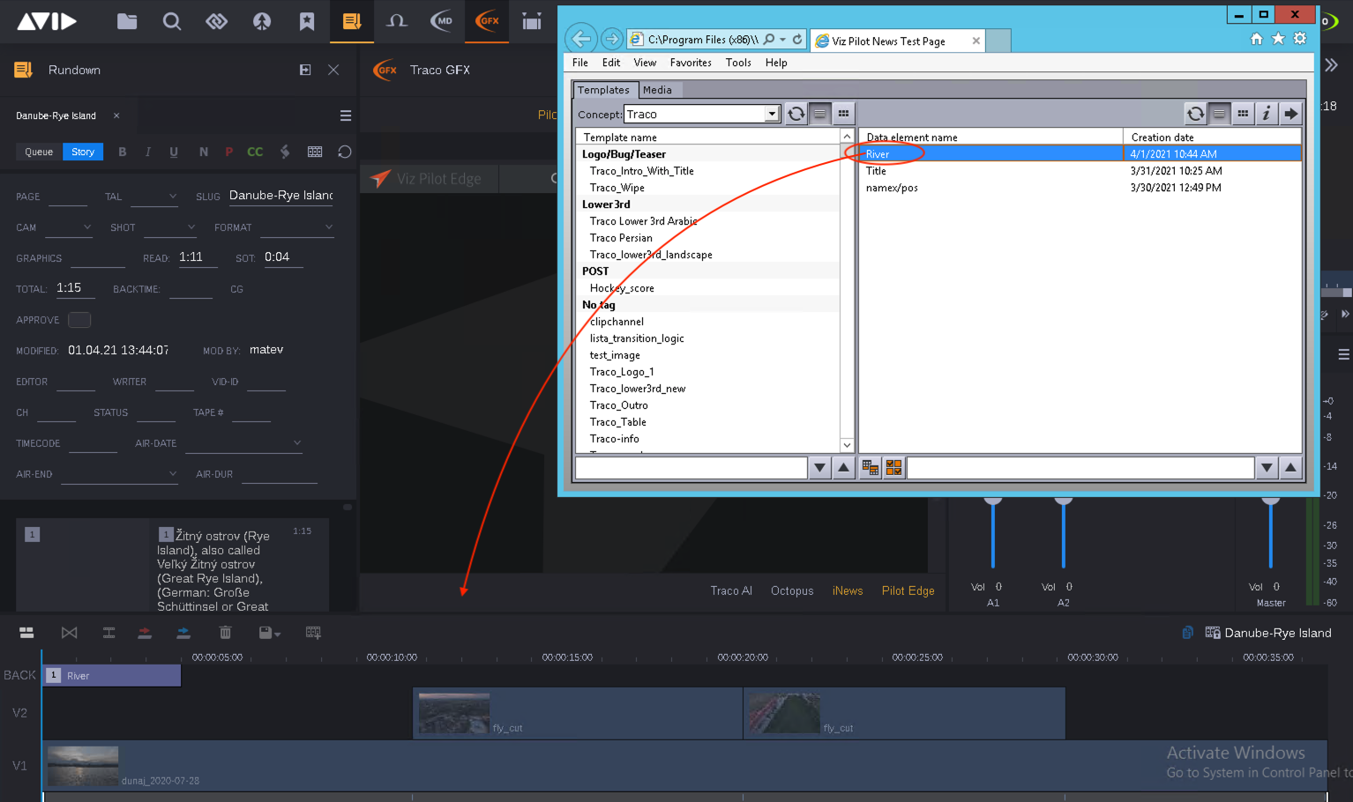Screen dimensions: 1353x802
Task: Open the Rundown hamburger menu
Action: tap(346, 115)
